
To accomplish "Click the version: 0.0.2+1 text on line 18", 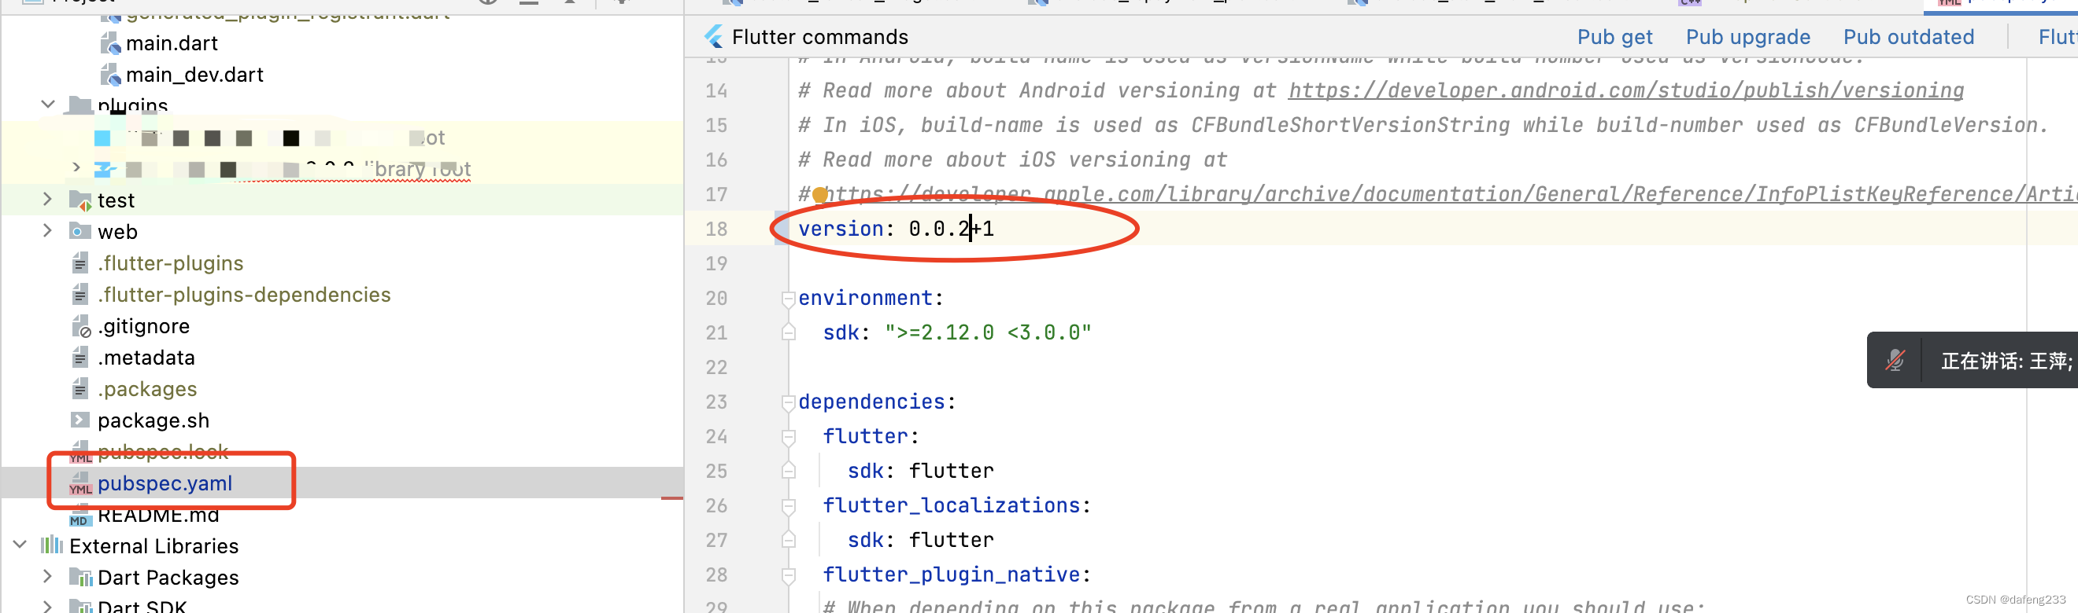I will [896, 229].
